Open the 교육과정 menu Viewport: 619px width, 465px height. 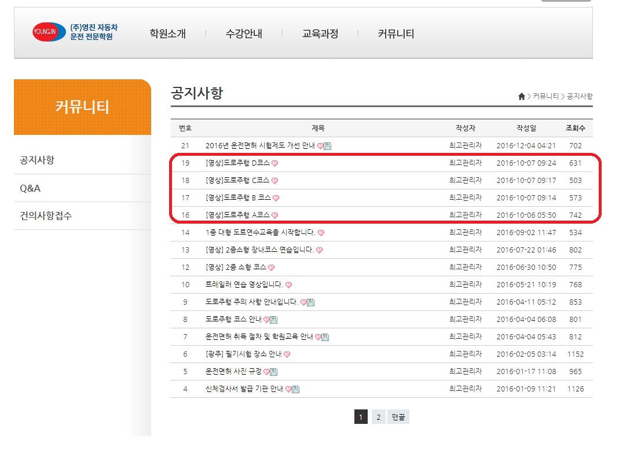tap(320, 34)
